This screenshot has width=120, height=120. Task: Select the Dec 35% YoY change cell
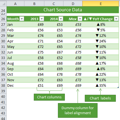(x=101, y=85)
